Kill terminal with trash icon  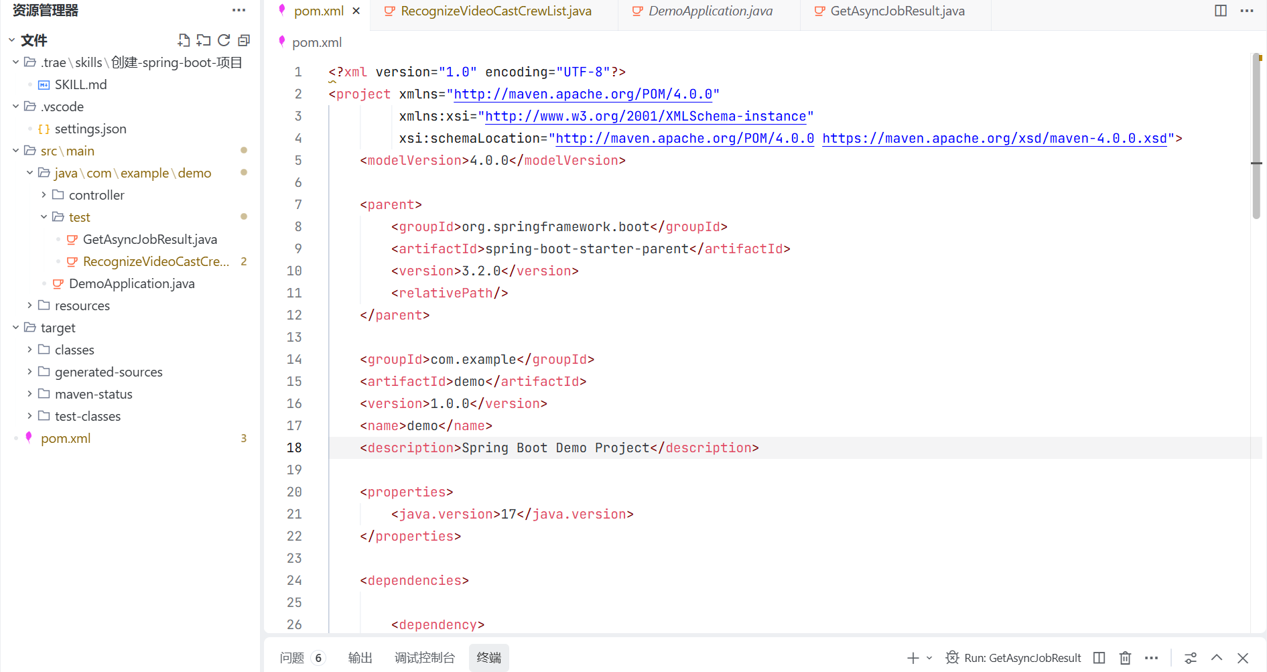click(x=1126, y=658)
